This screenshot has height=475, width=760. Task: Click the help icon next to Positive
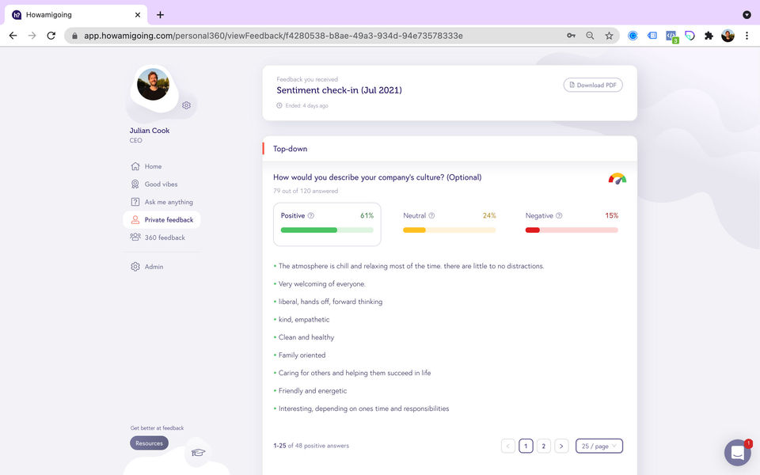[x=311, y=215]
